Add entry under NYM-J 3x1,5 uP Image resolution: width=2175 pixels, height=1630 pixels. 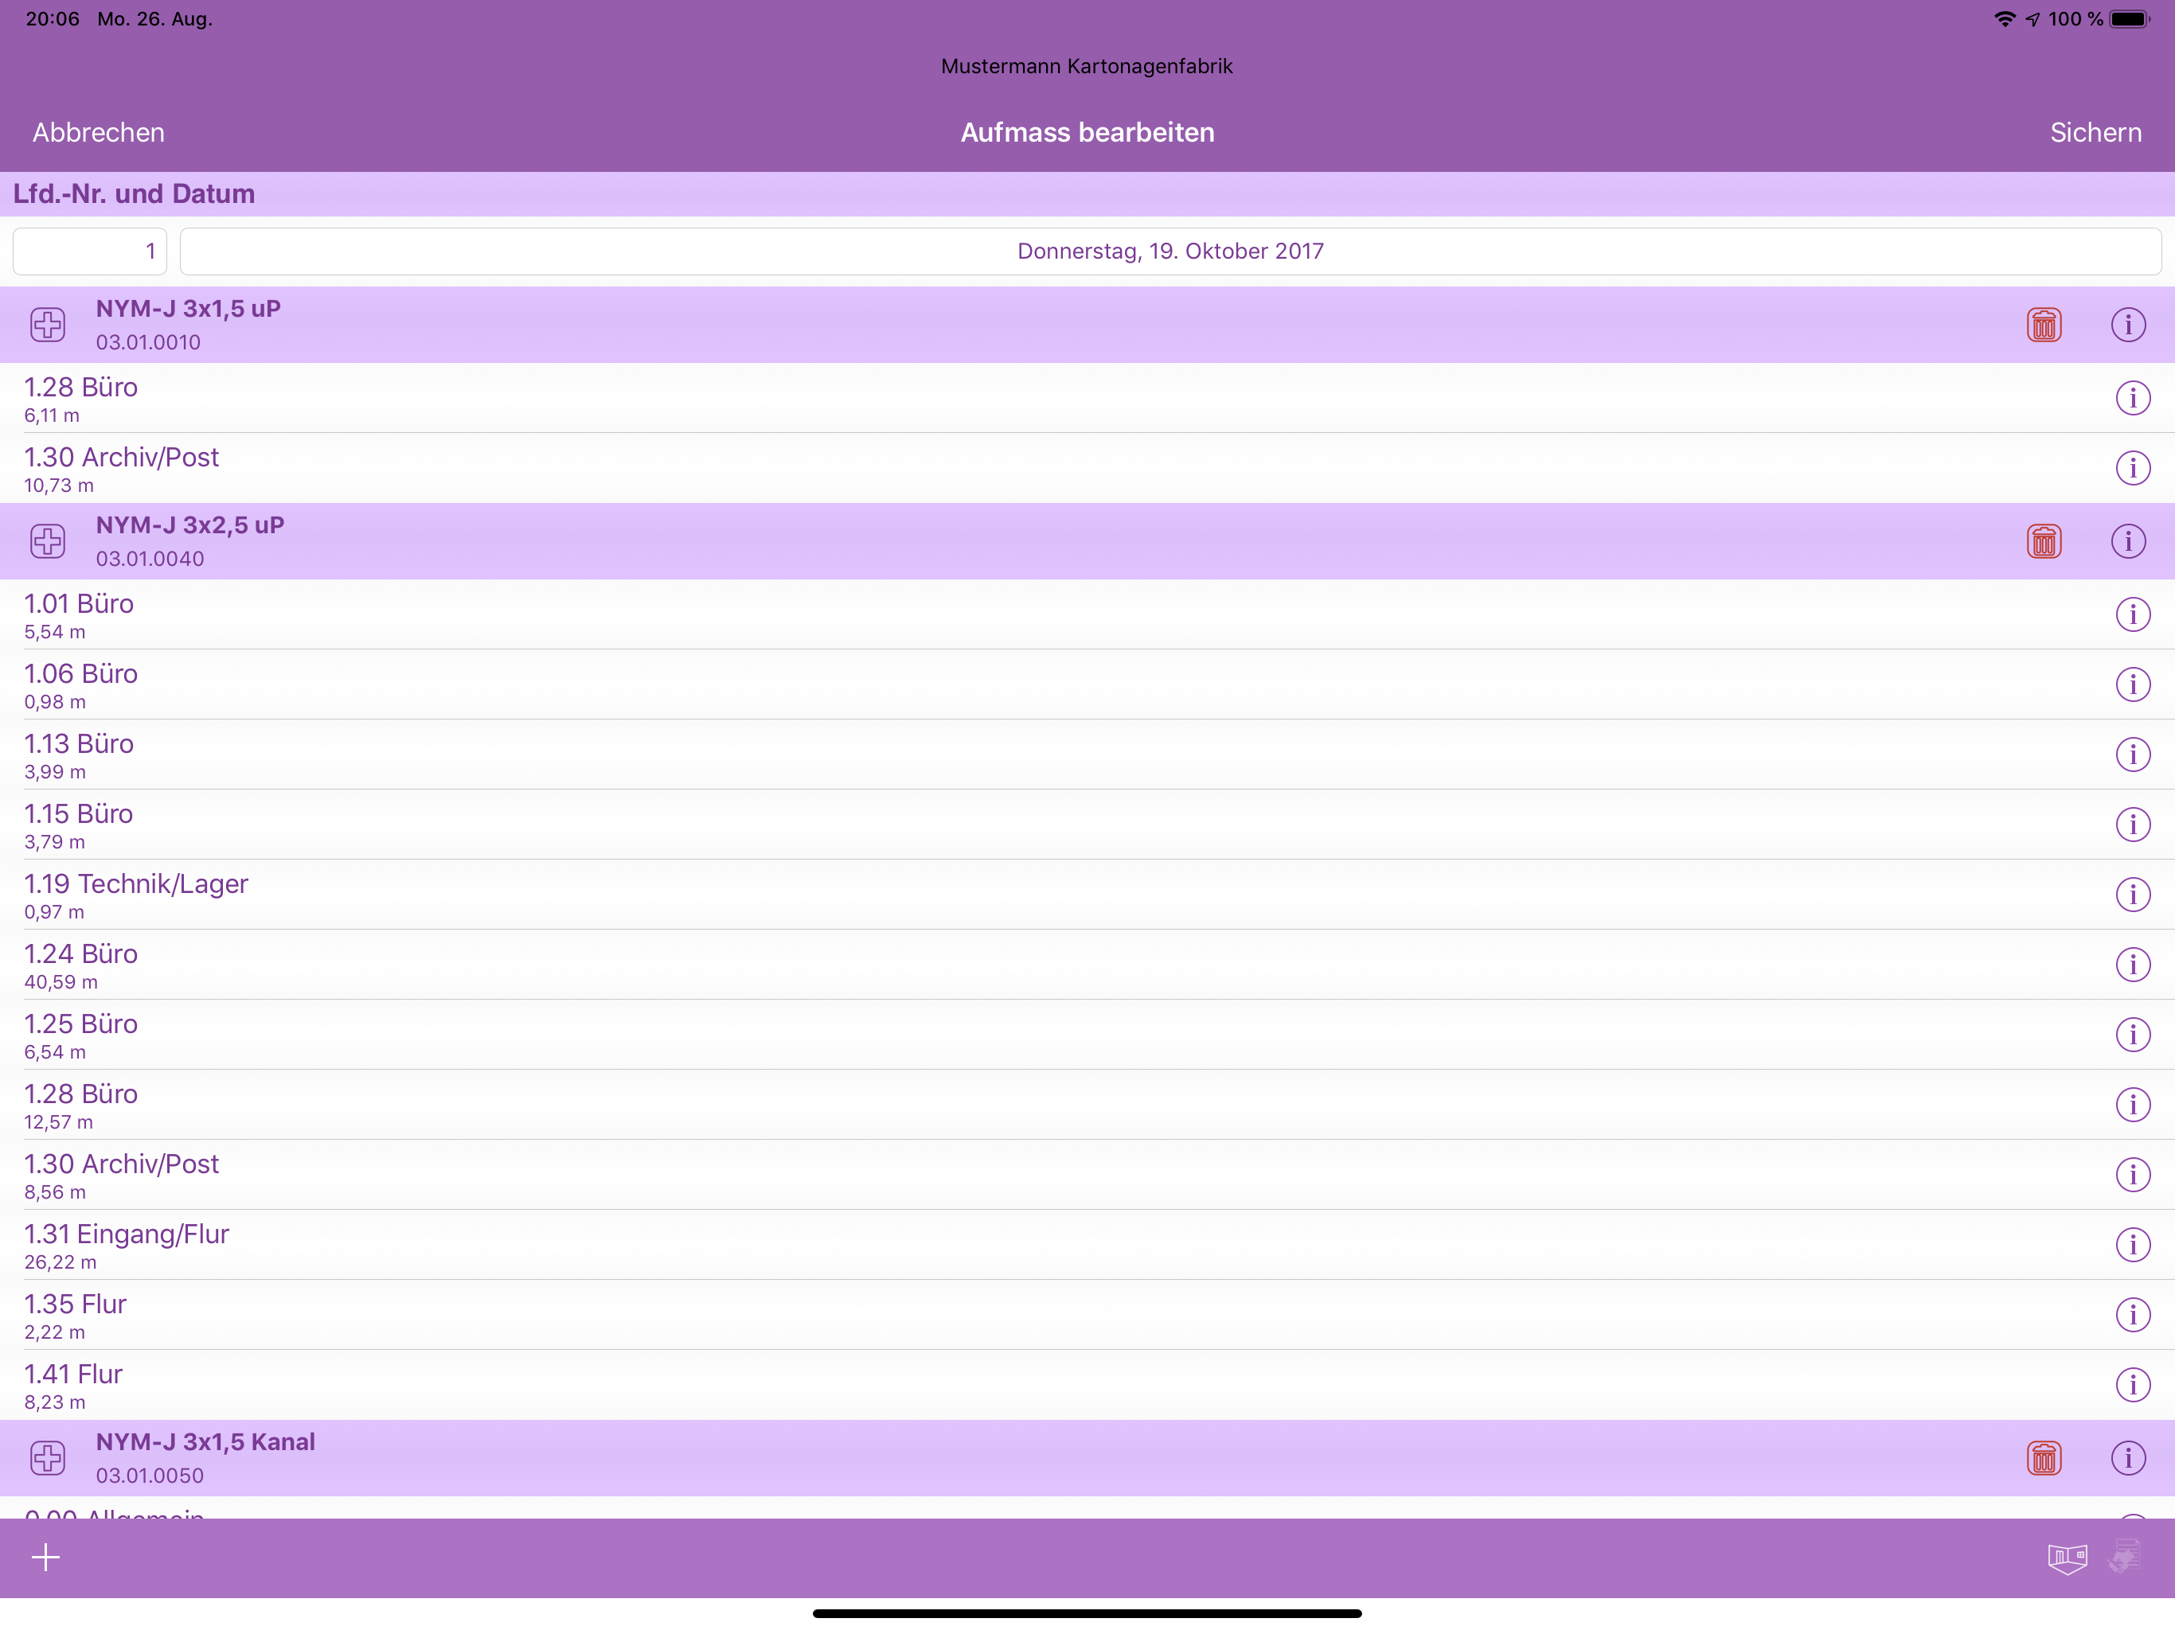(x=47, y=325)
